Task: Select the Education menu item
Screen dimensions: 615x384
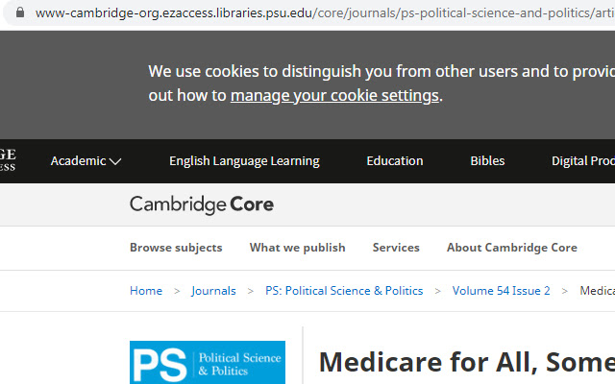Action: (394, 161)
